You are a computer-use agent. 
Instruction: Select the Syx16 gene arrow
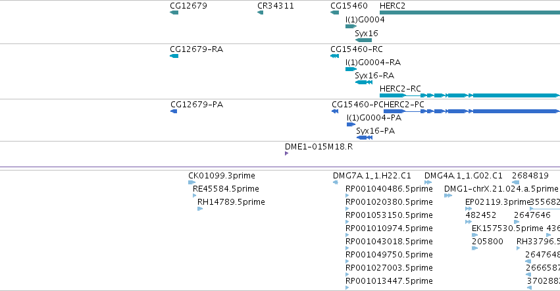(x=363, y=40)
